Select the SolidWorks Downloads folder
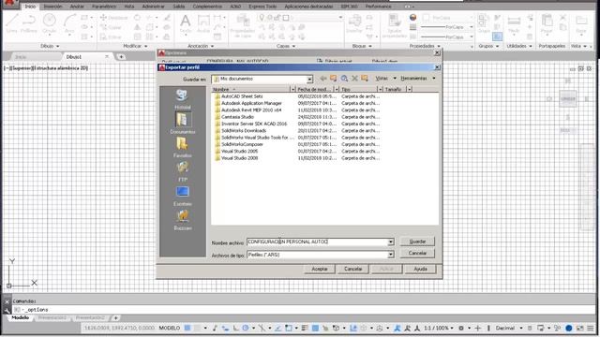The height and width of the screenshot is (337, 600). 240,131
